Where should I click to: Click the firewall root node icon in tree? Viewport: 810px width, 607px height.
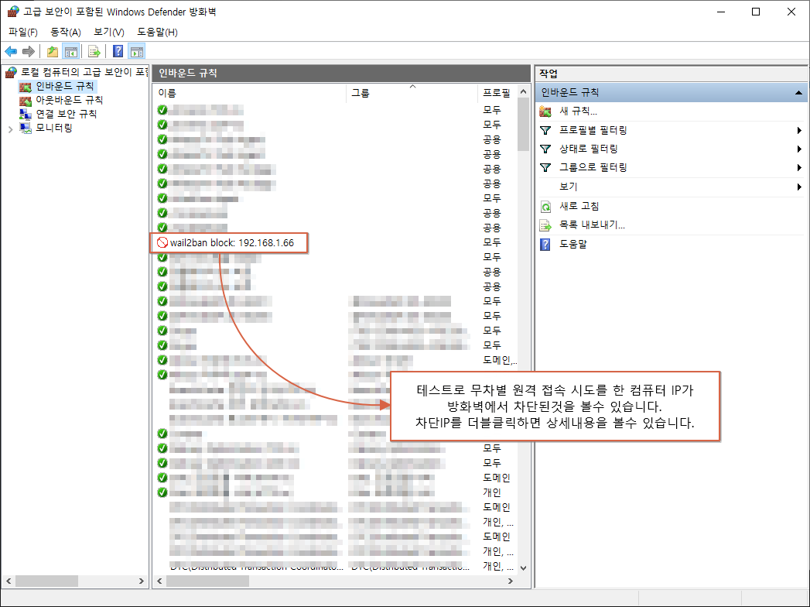tap(12, 72)
